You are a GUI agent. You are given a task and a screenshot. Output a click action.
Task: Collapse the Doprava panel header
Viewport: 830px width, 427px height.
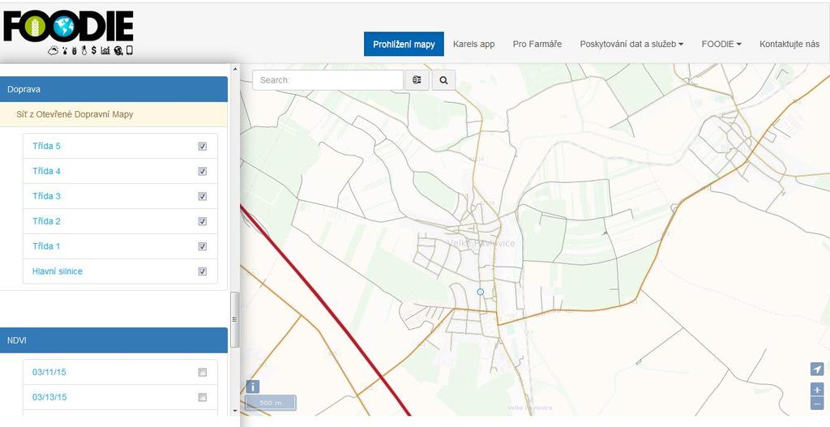click(113, 89)
